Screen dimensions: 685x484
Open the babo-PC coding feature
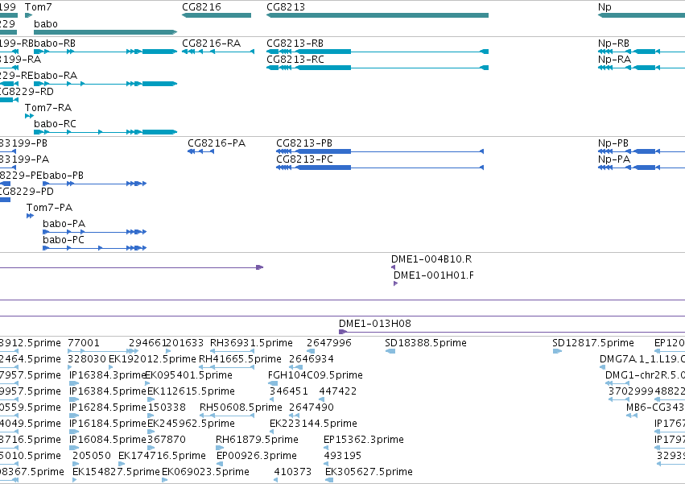[94, 248]
